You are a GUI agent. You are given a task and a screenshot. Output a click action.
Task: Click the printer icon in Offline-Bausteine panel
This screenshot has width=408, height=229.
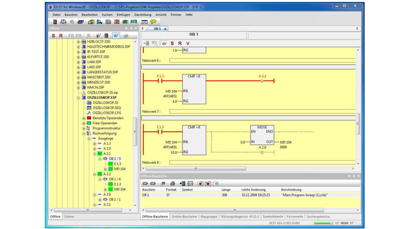173,183
